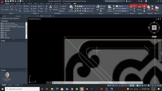Image resolution: width=162 pixels, height=91 pixels.
Task: Click TOP face of ViewCube
Action: point(154,28)
